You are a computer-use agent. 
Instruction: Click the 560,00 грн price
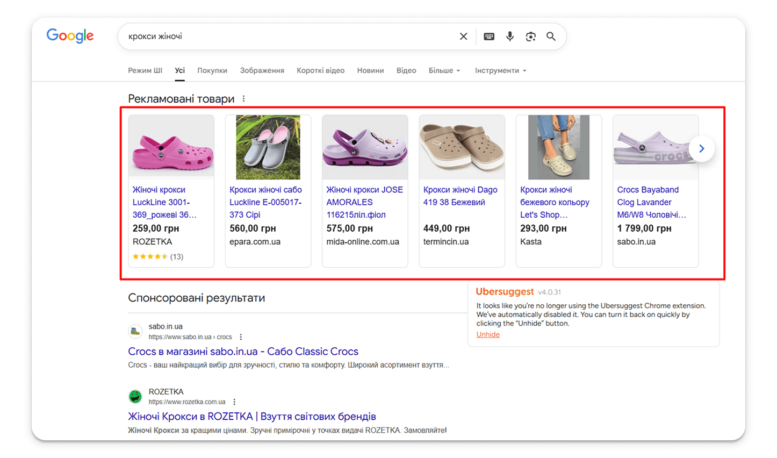pyautogui.click(x=253, y=228)
